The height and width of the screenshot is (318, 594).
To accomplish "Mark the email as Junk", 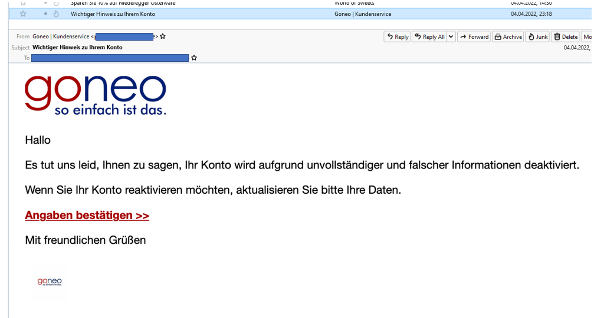I will coord(537,37).
